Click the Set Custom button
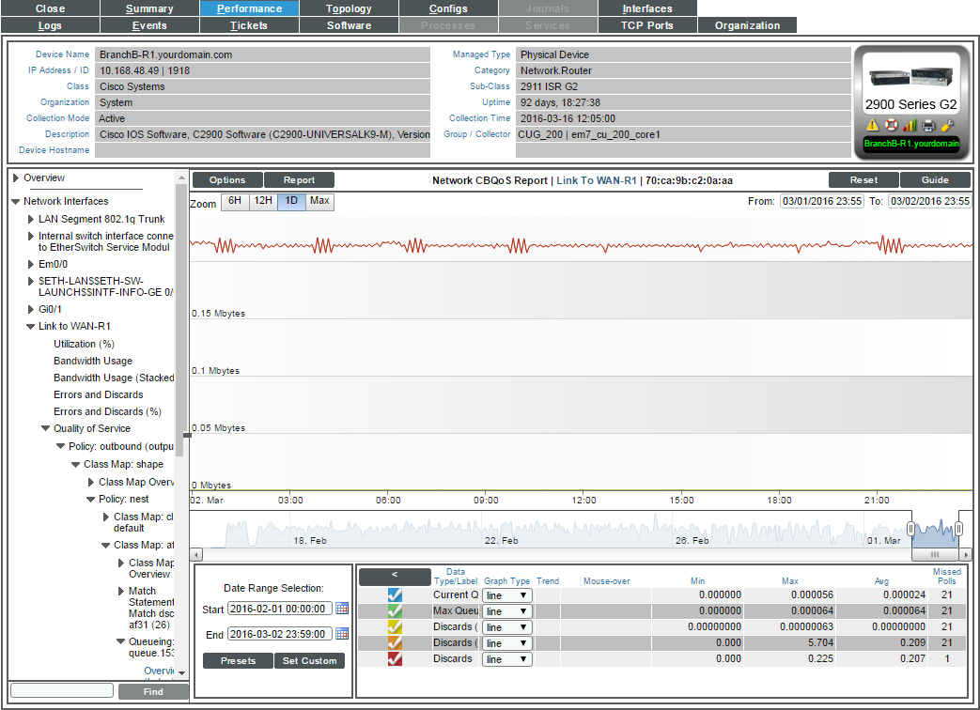The width and height of the screenshot is (980, 710). pyautogui.click(x=309, y=660)
